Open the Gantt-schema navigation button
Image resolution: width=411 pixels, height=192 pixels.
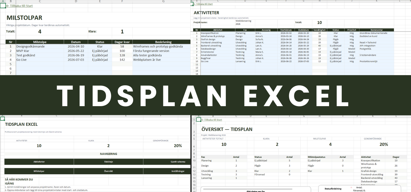click(x=167, y=162)
